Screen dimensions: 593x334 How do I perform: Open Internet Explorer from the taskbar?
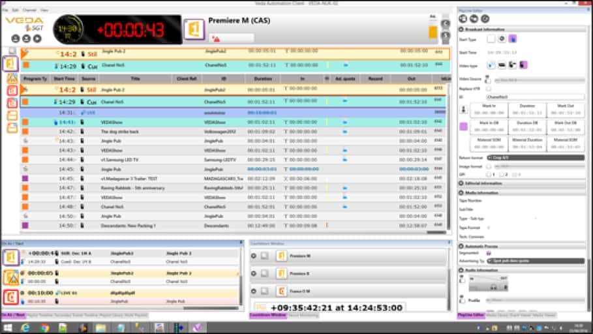tap(25, 327)
